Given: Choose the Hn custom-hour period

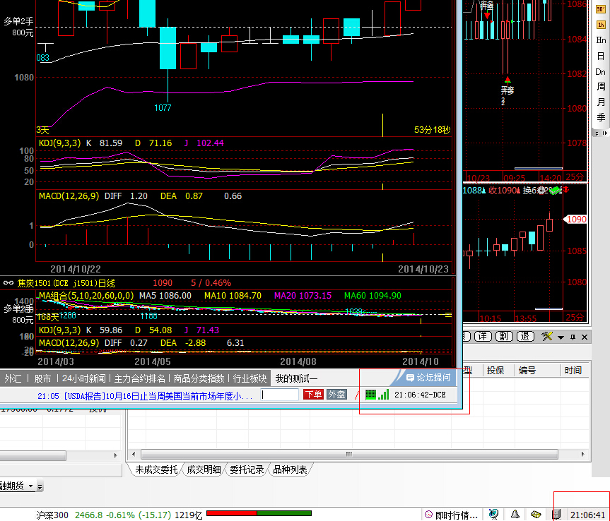Looking at the screenshot, I should (x=601, y=40).
